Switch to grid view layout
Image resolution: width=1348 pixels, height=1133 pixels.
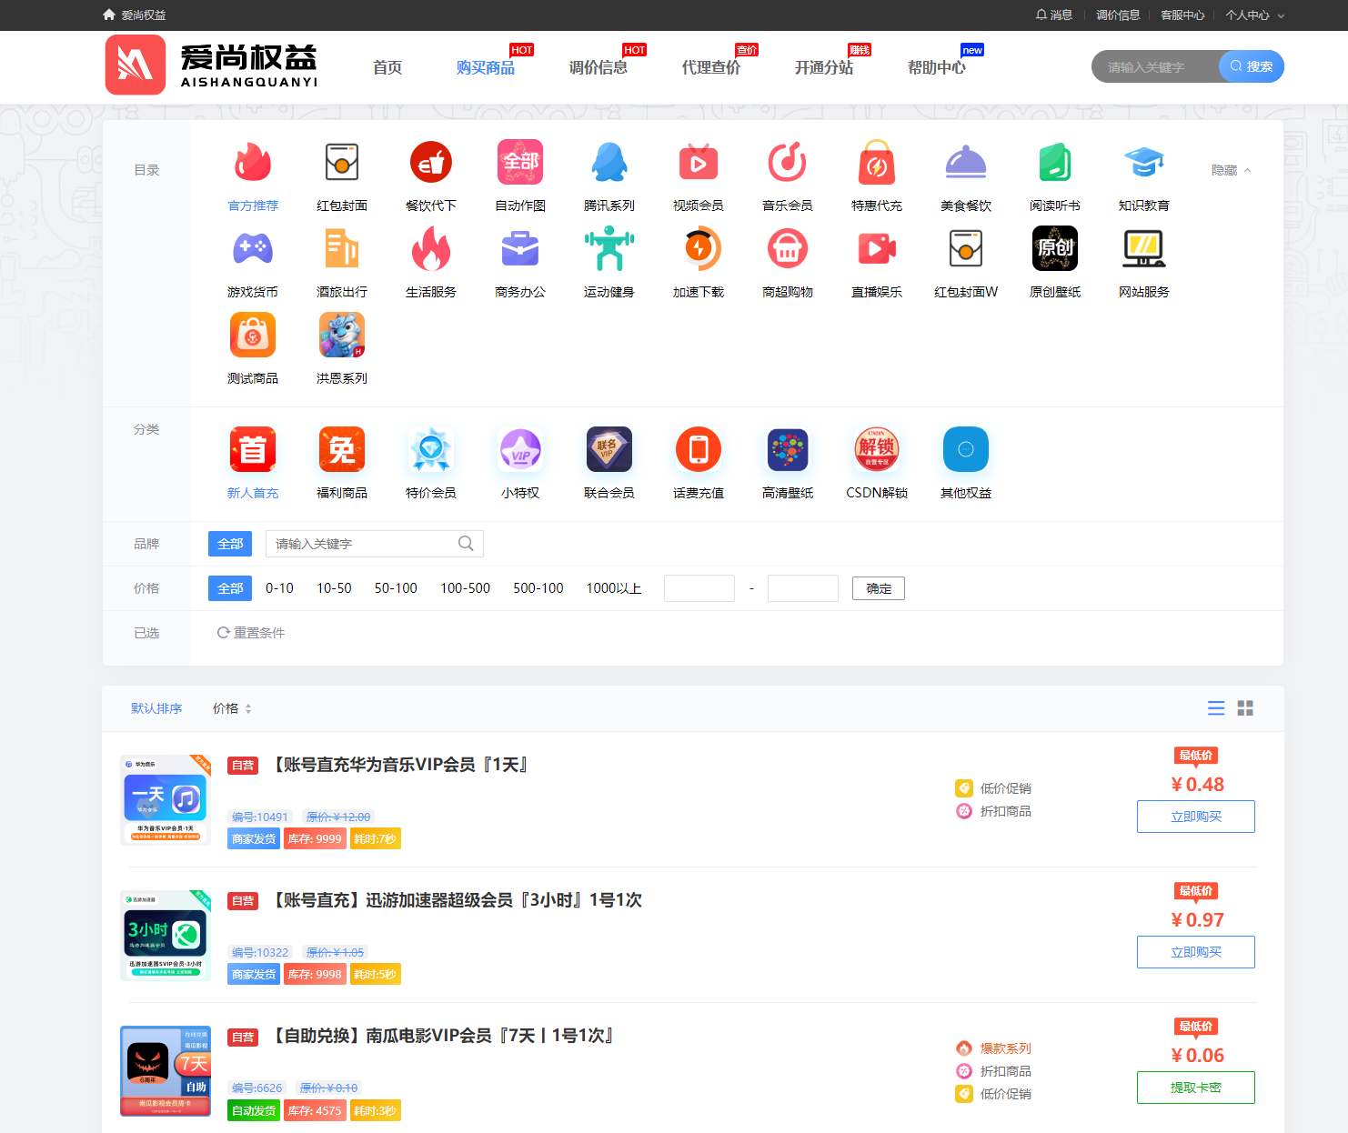pyautogui.click(x=1245, y=707)
